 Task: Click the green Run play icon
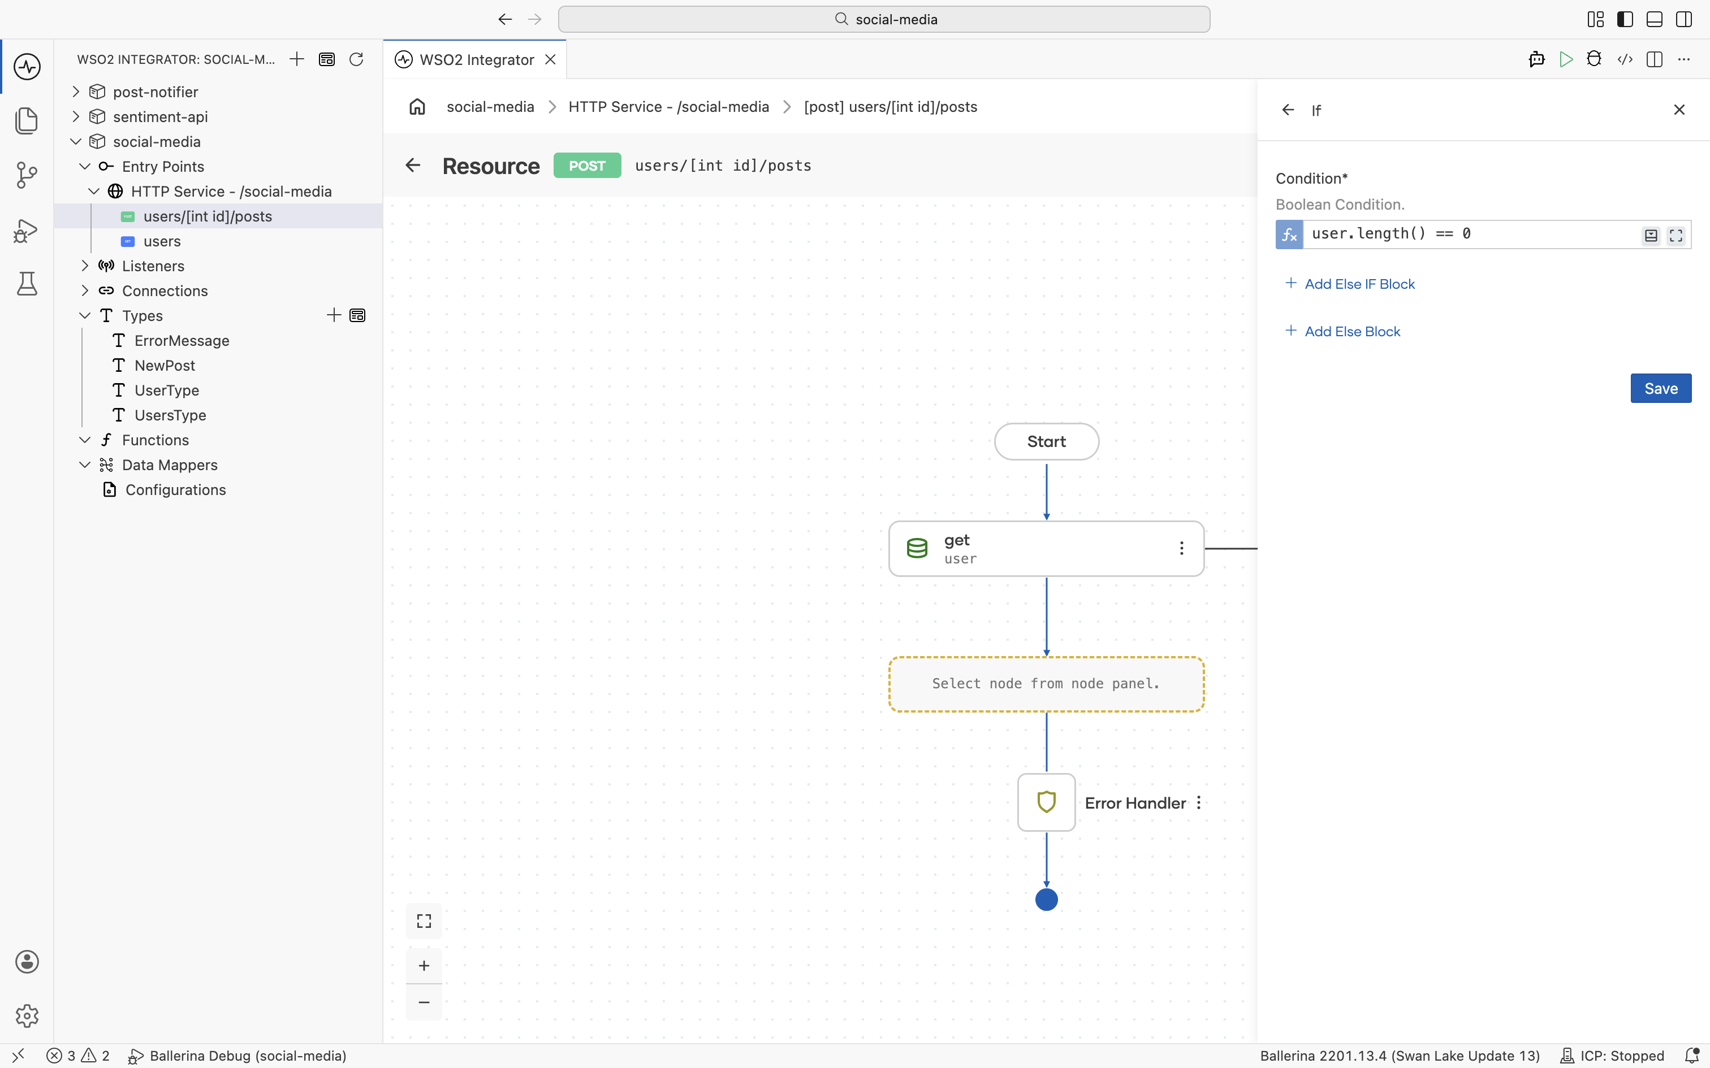[1566, 59]
